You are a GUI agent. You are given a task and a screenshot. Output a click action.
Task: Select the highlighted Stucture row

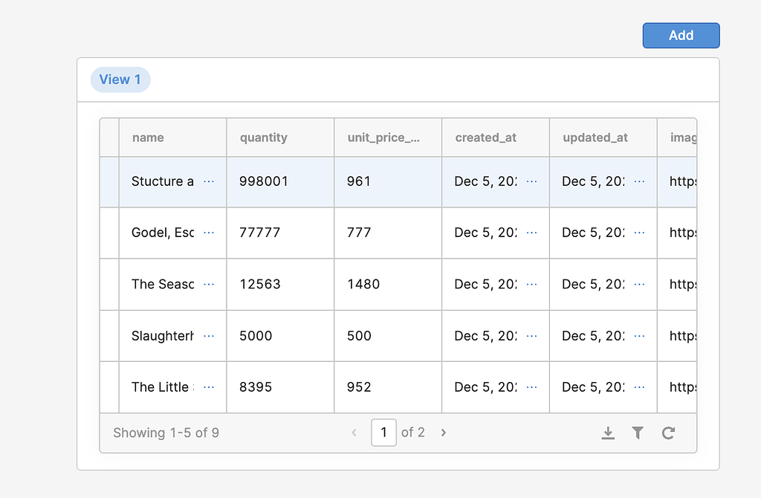[x=109, y=181]
